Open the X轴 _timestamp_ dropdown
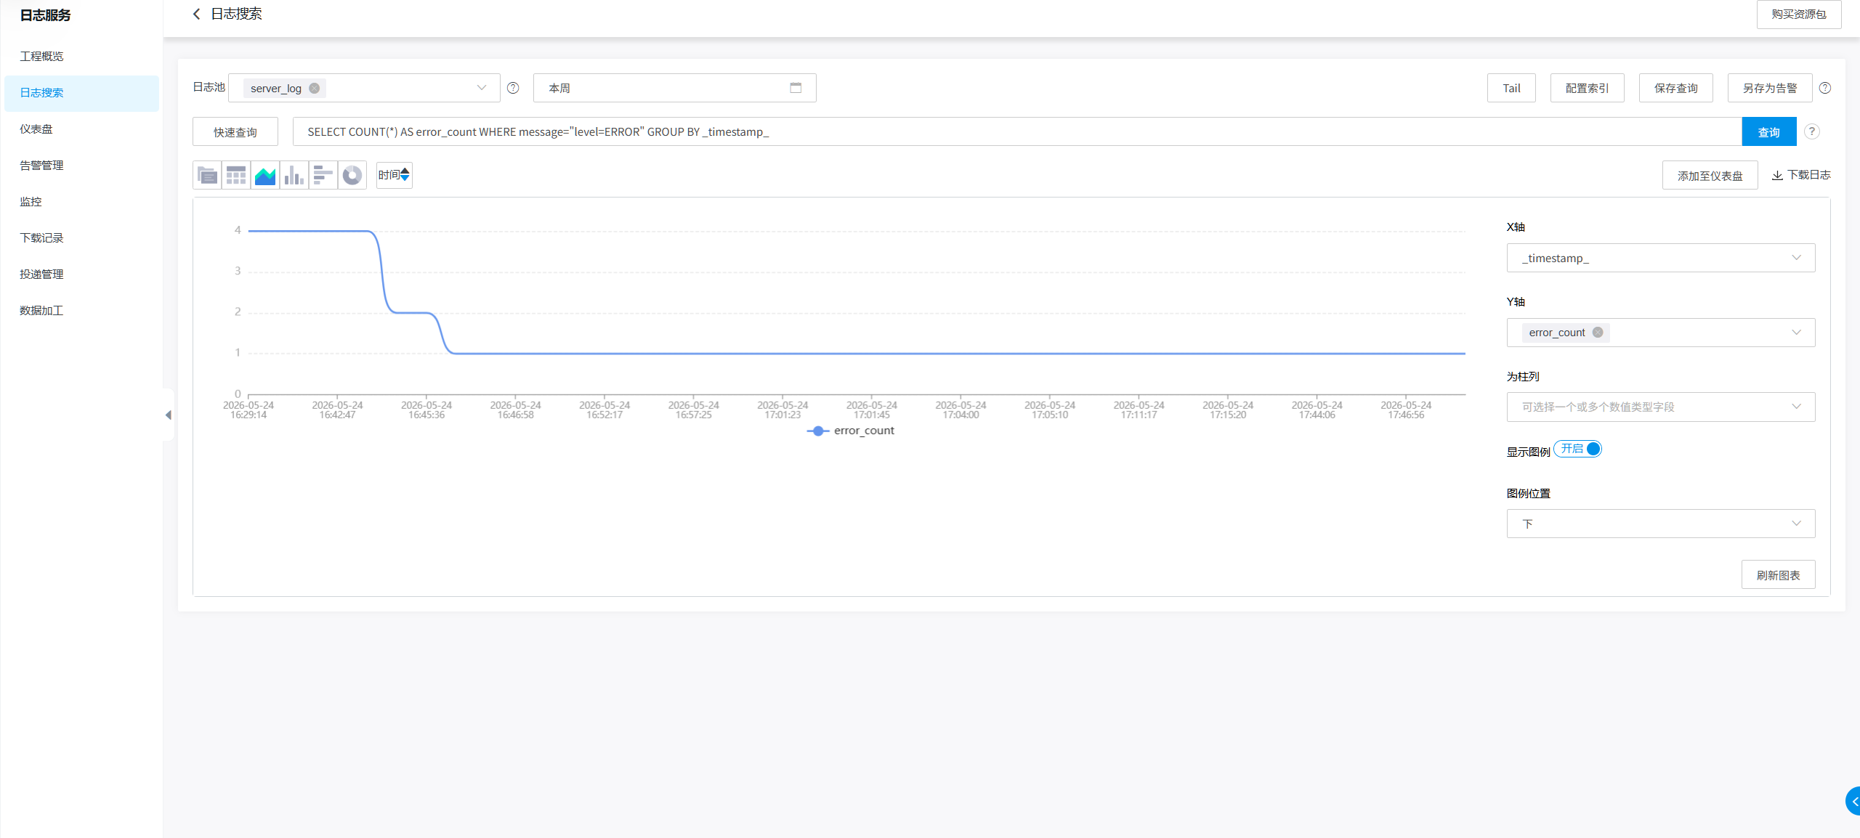Viewport: 1860px width, 838px height. click(1661, 258)
